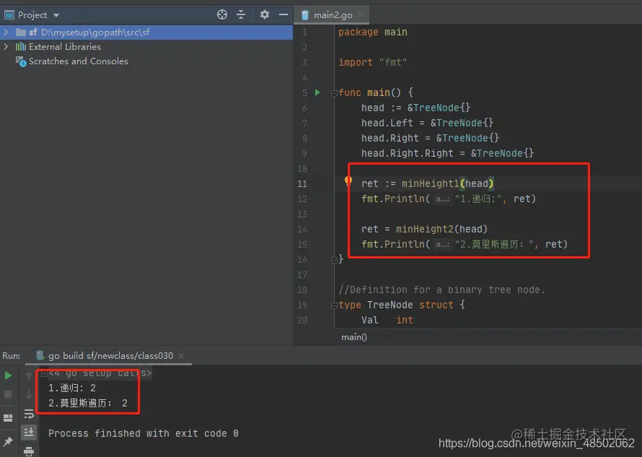Click 'package main' on line 1
642x457 pixels.
coord(373,32)
